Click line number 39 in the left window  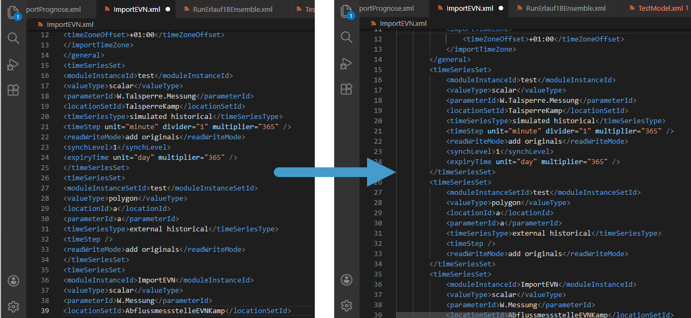click(x=45, y=310)
